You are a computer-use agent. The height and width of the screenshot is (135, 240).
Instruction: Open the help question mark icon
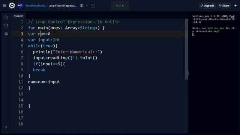click(6, 127)
